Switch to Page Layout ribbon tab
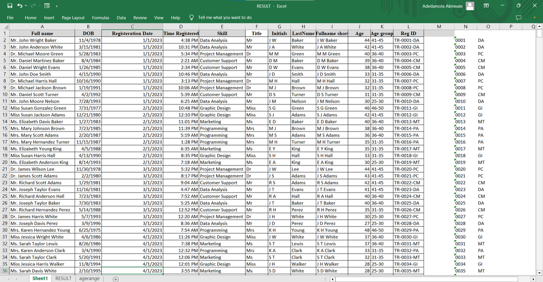This screenshot has width=543, height=282. (73, 18)
